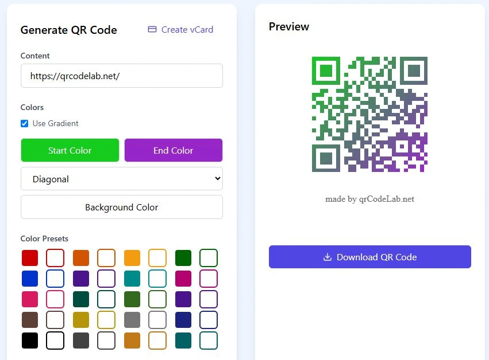
Task: Choose the solid gray color preset
Action: pos(132,320)
